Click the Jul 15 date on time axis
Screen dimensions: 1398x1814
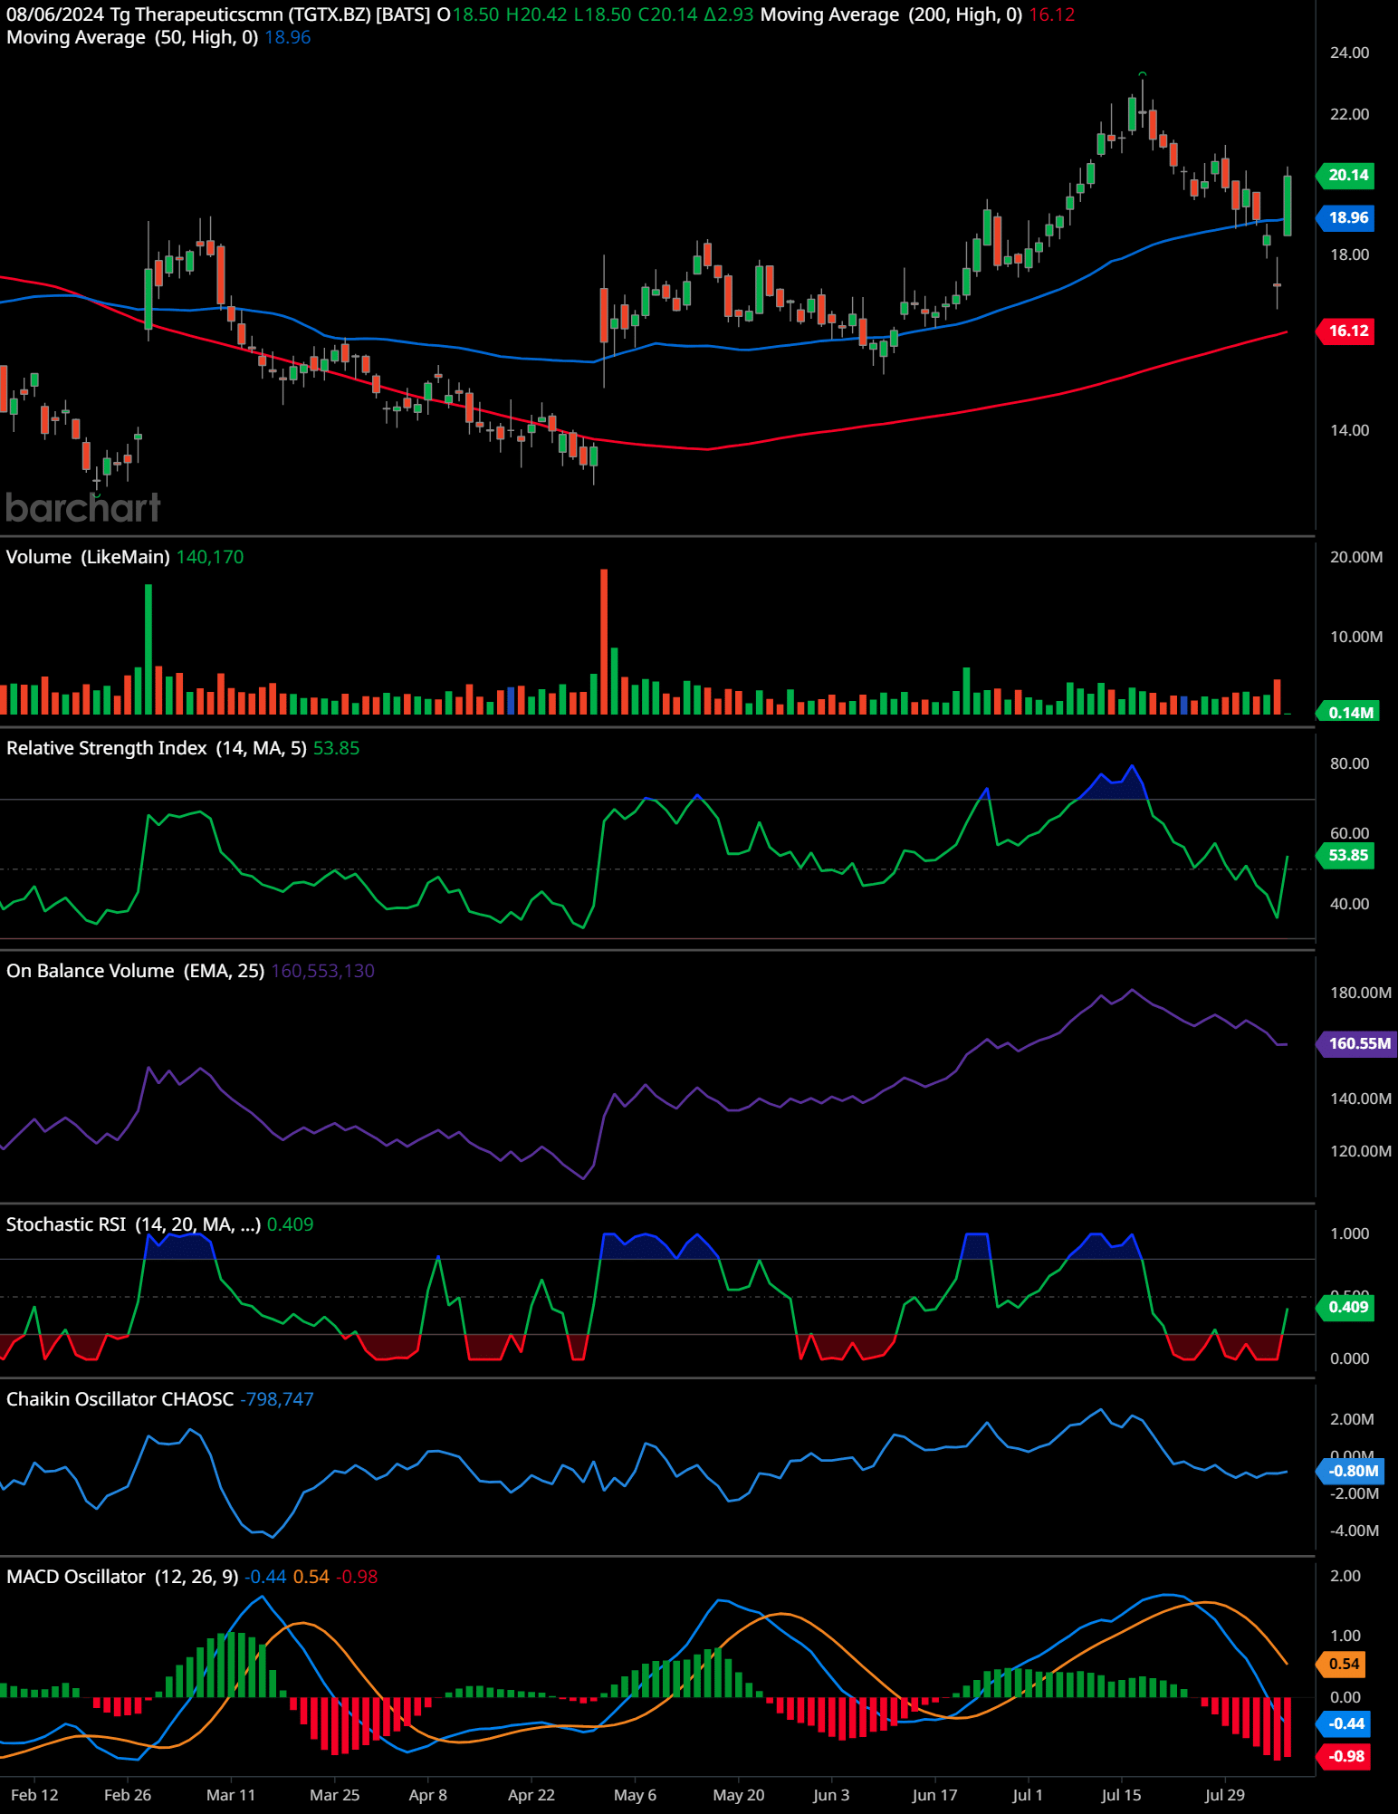(1121, 1795)
